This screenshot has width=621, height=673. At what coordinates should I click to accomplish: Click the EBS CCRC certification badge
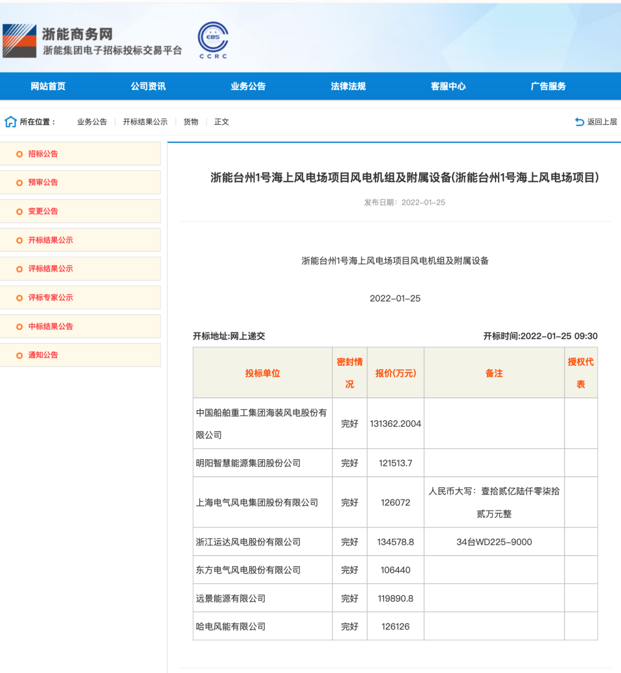pos(213,40)
